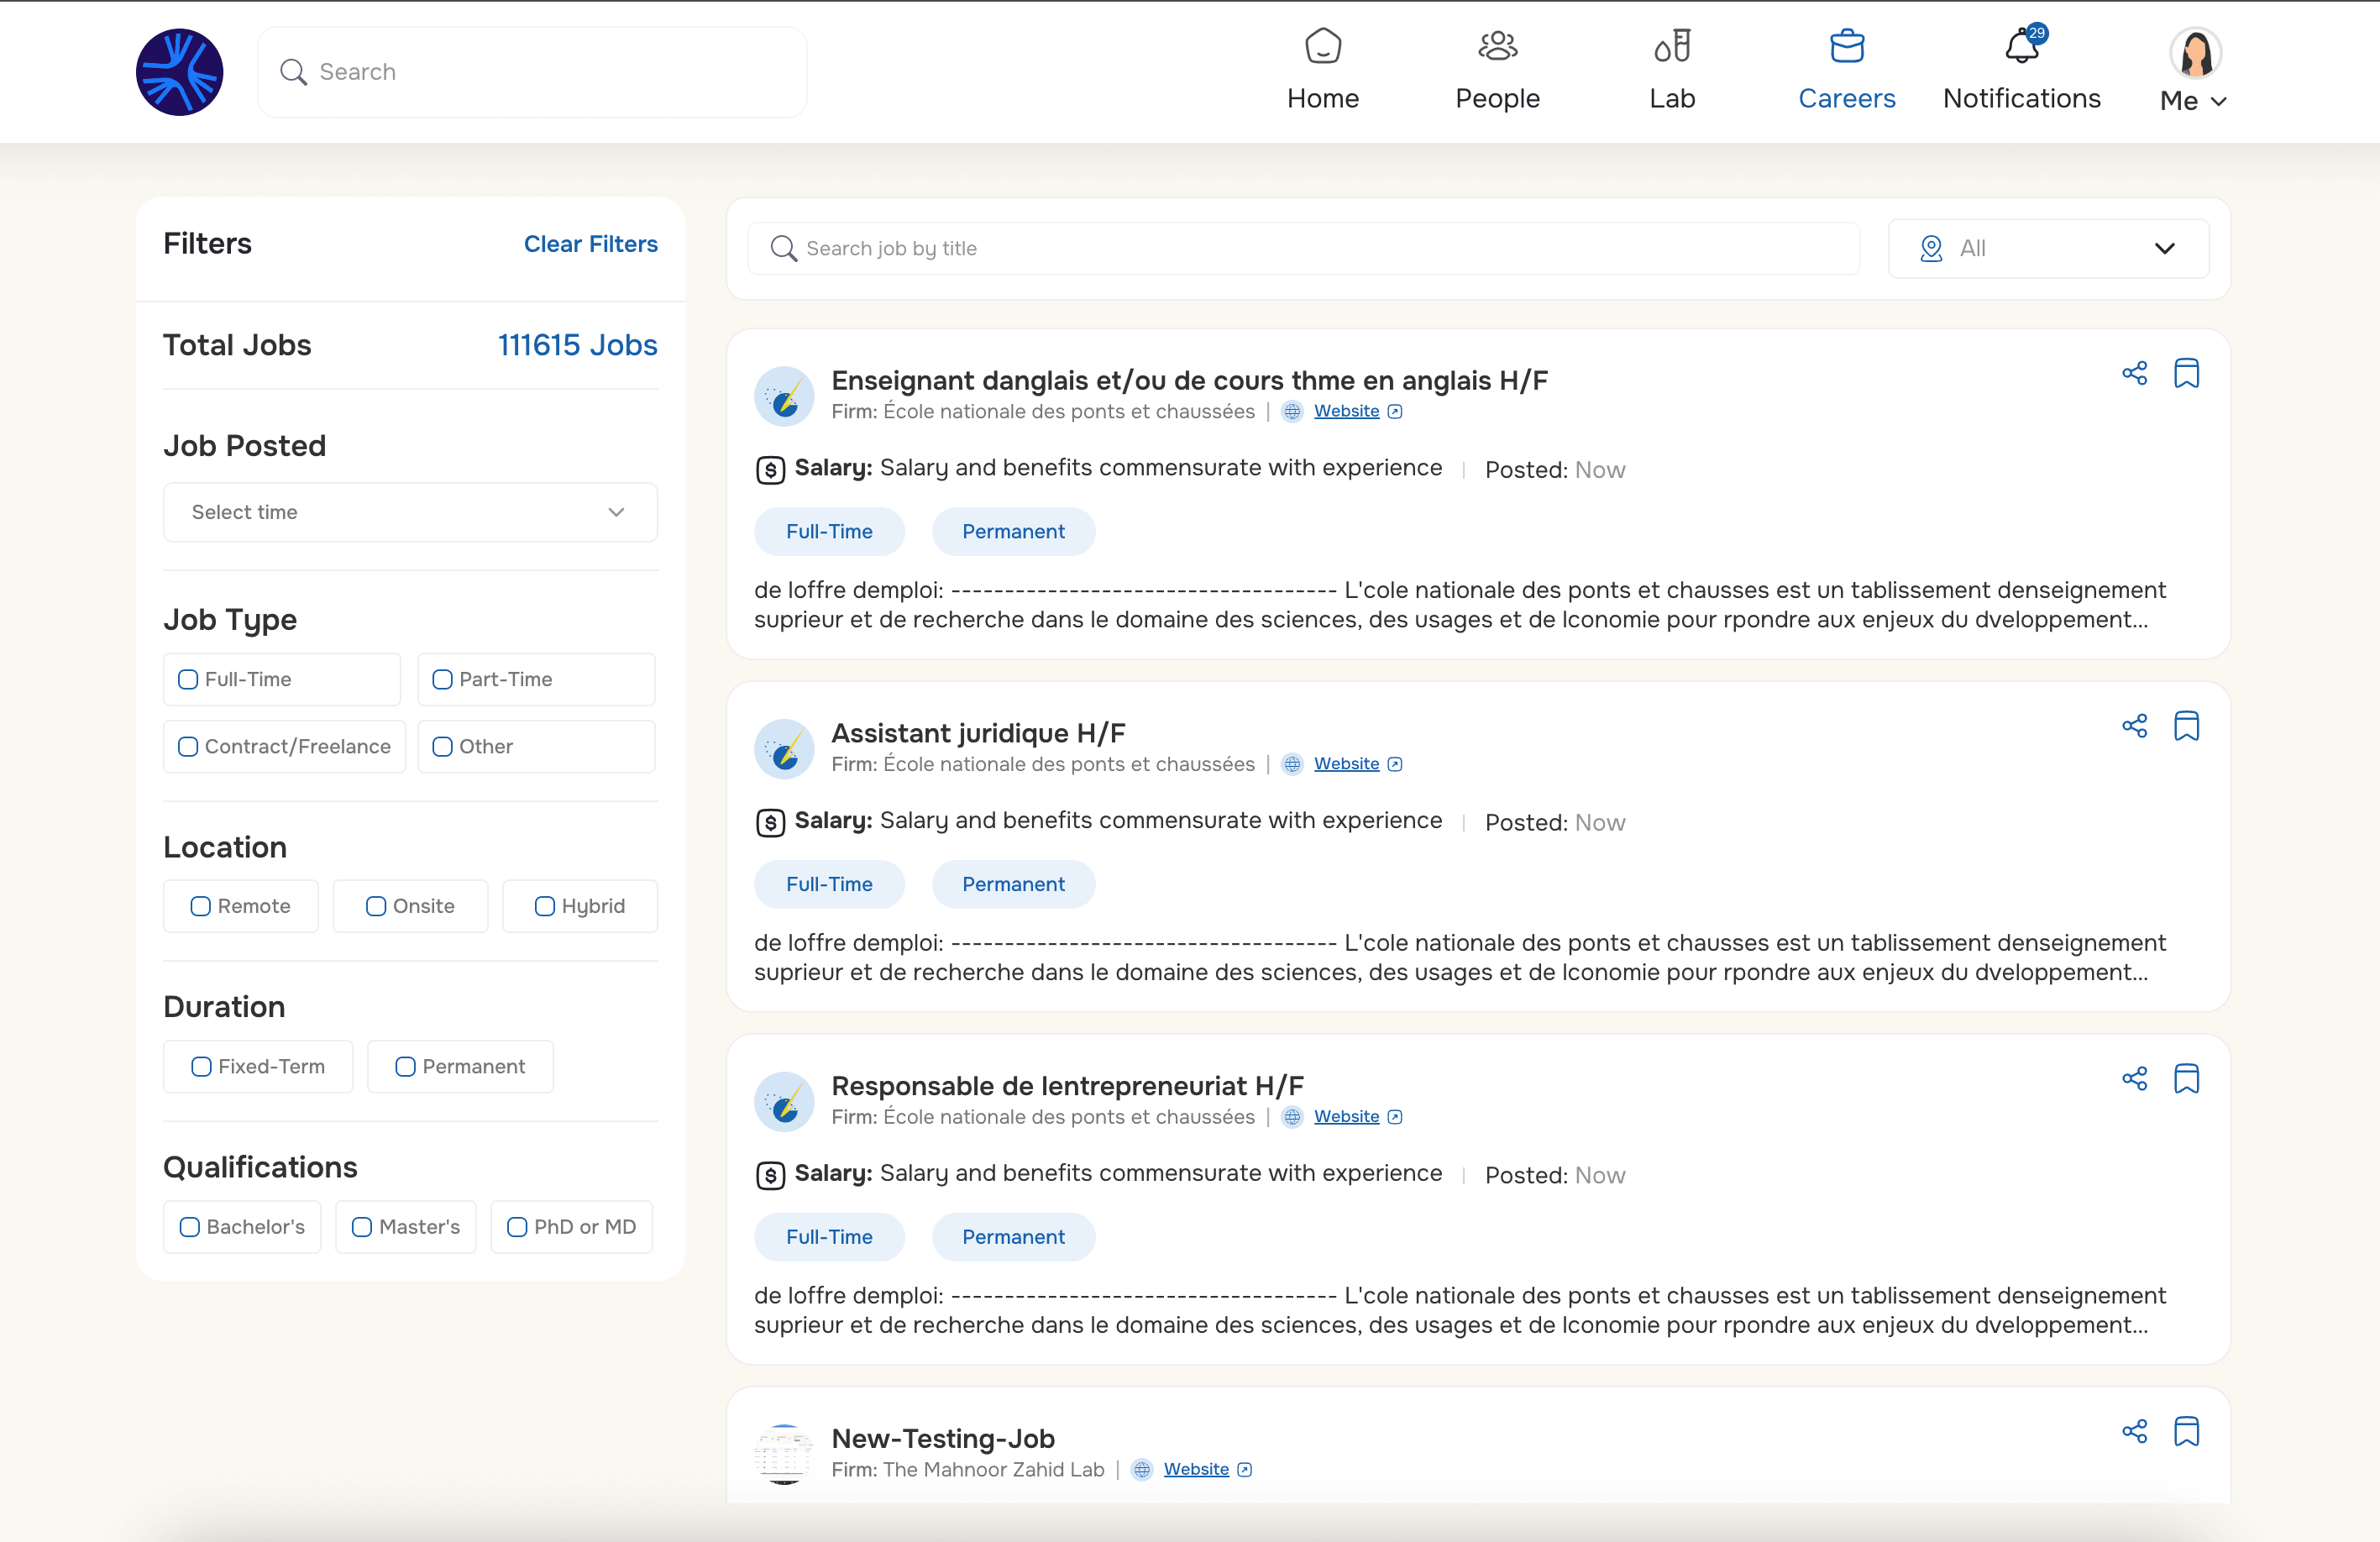Open the Select time dropdown
Screen dimensions: 2380x1542
tap(410, 512)
